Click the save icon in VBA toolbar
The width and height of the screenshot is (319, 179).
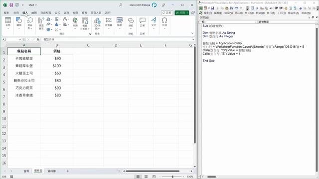coord(212,8)
